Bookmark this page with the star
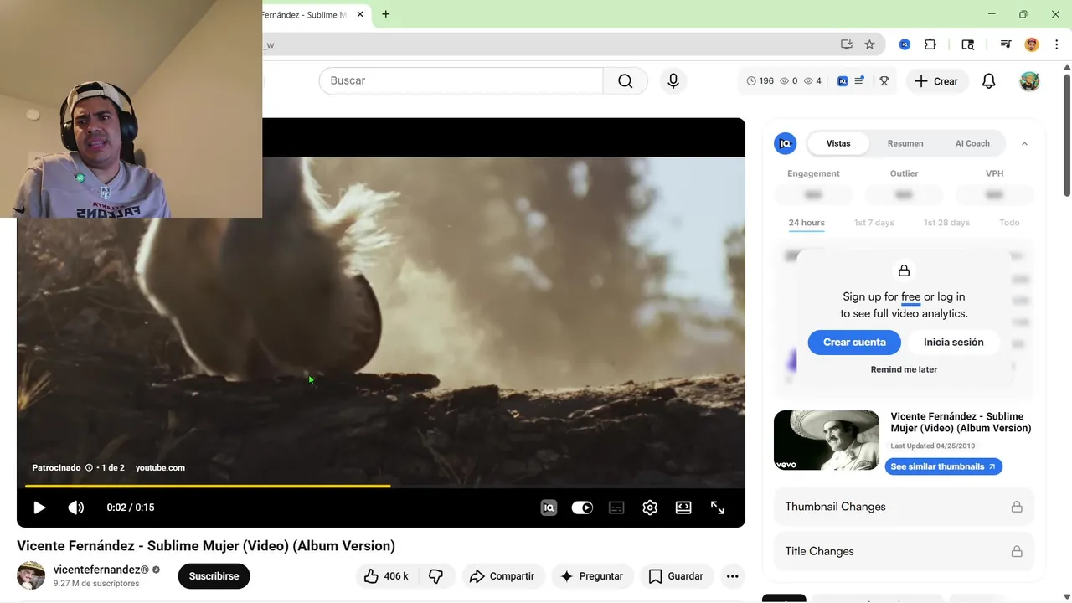1072x603 pixels. click(869, 44)
